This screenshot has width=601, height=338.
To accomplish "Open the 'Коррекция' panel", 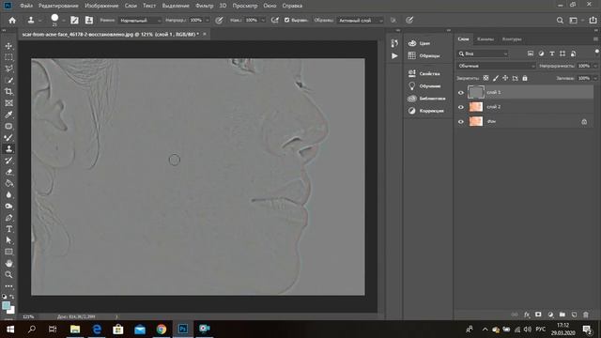I will (431, 111).
